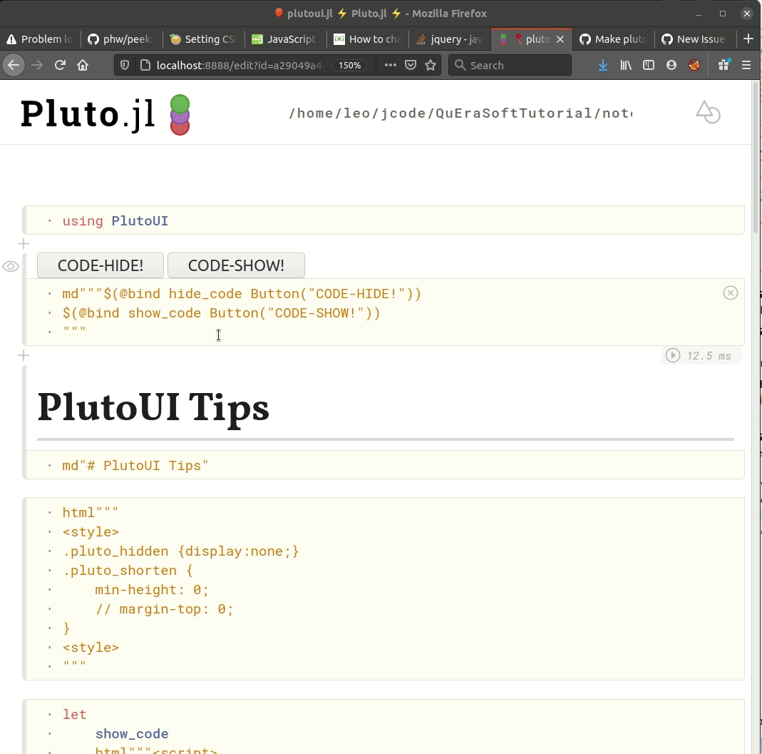Click the '// margin-top: 0;' line

click(164, 609)
